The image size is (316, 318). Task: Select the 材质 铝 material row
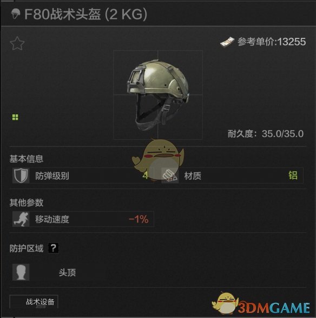click(x=232, y=176)
